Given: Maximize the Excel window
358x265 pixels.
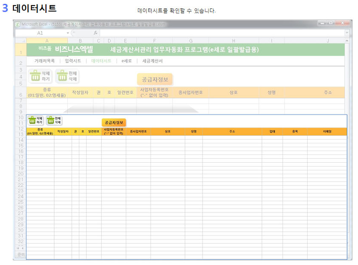Looking at the screenshot, I should [331, 23].
